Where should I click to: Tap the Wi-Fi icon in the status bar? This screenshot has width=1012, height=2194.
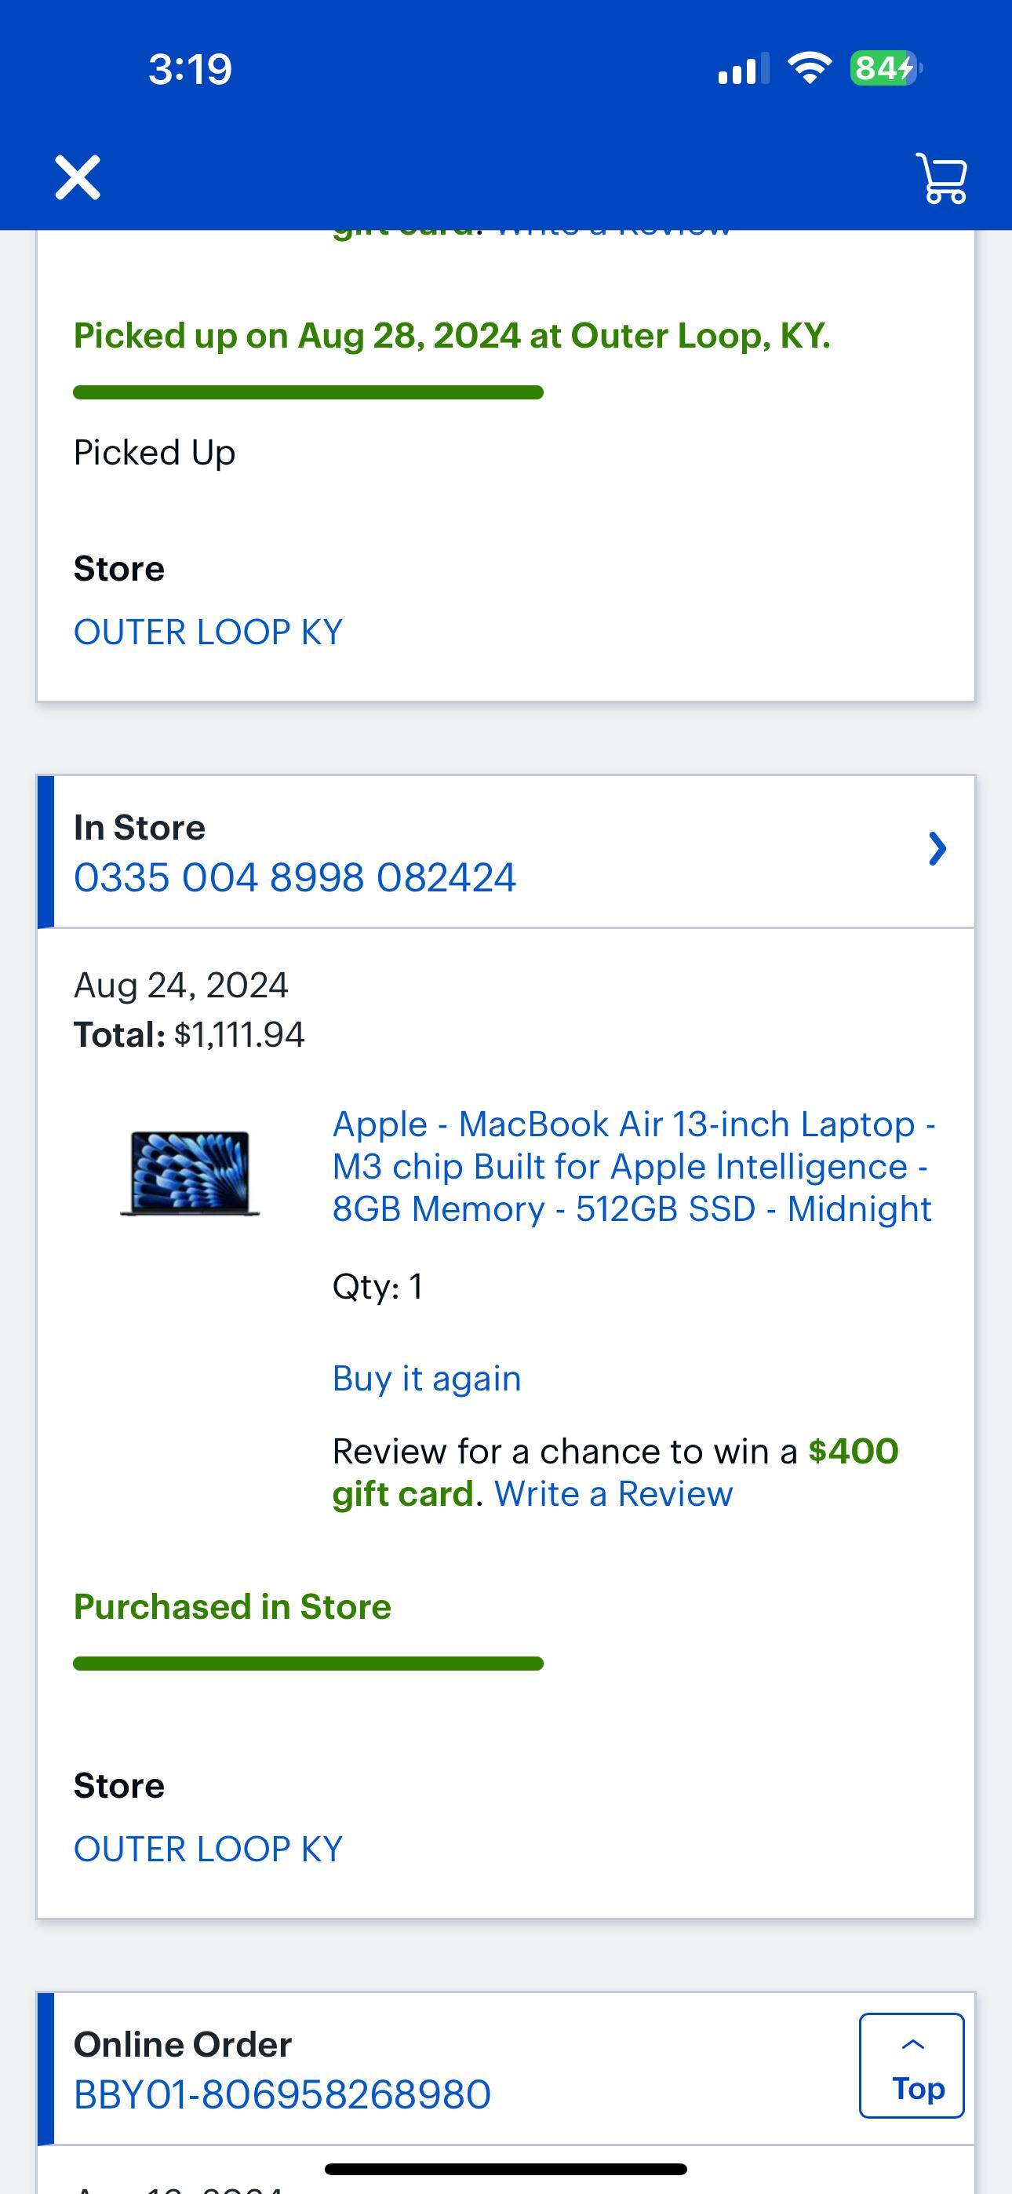coord(810,70)
